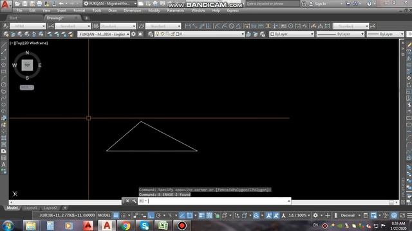Open the FURQAN workspace dropdown in title bar
Viewport: 412px width, 231px height.
click(x=110, y=4)
